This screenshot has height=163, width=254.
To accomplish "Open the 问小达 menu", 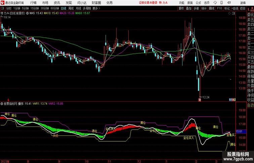I will click(82, 3).
